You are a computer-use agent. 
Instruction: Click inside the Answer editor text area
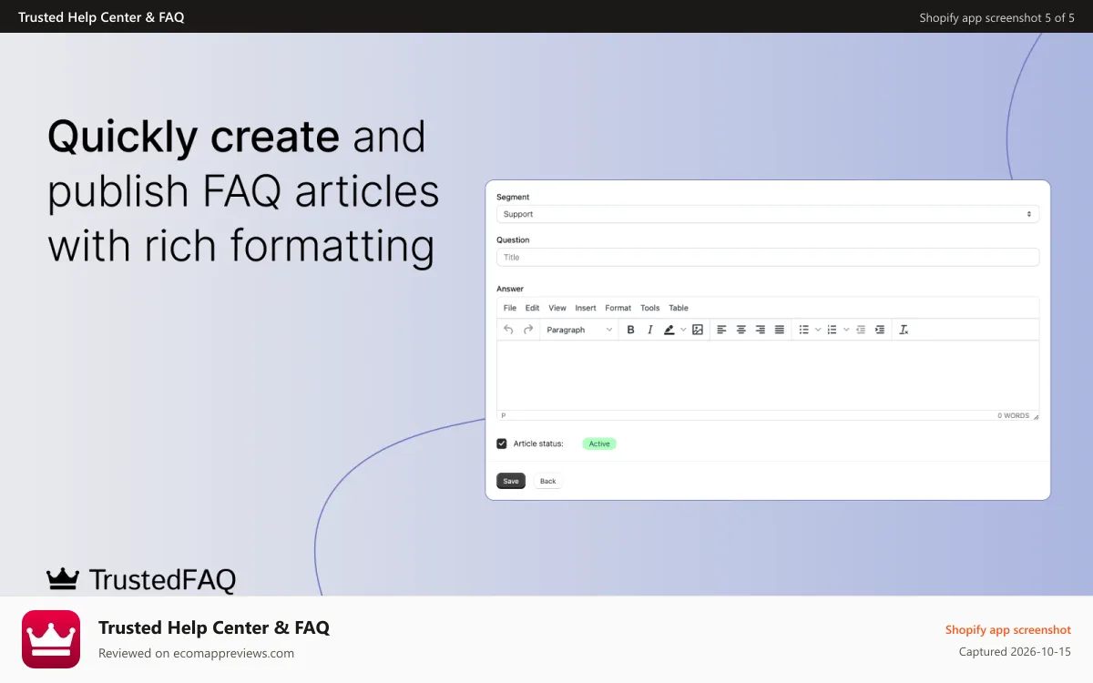[768, 375]
